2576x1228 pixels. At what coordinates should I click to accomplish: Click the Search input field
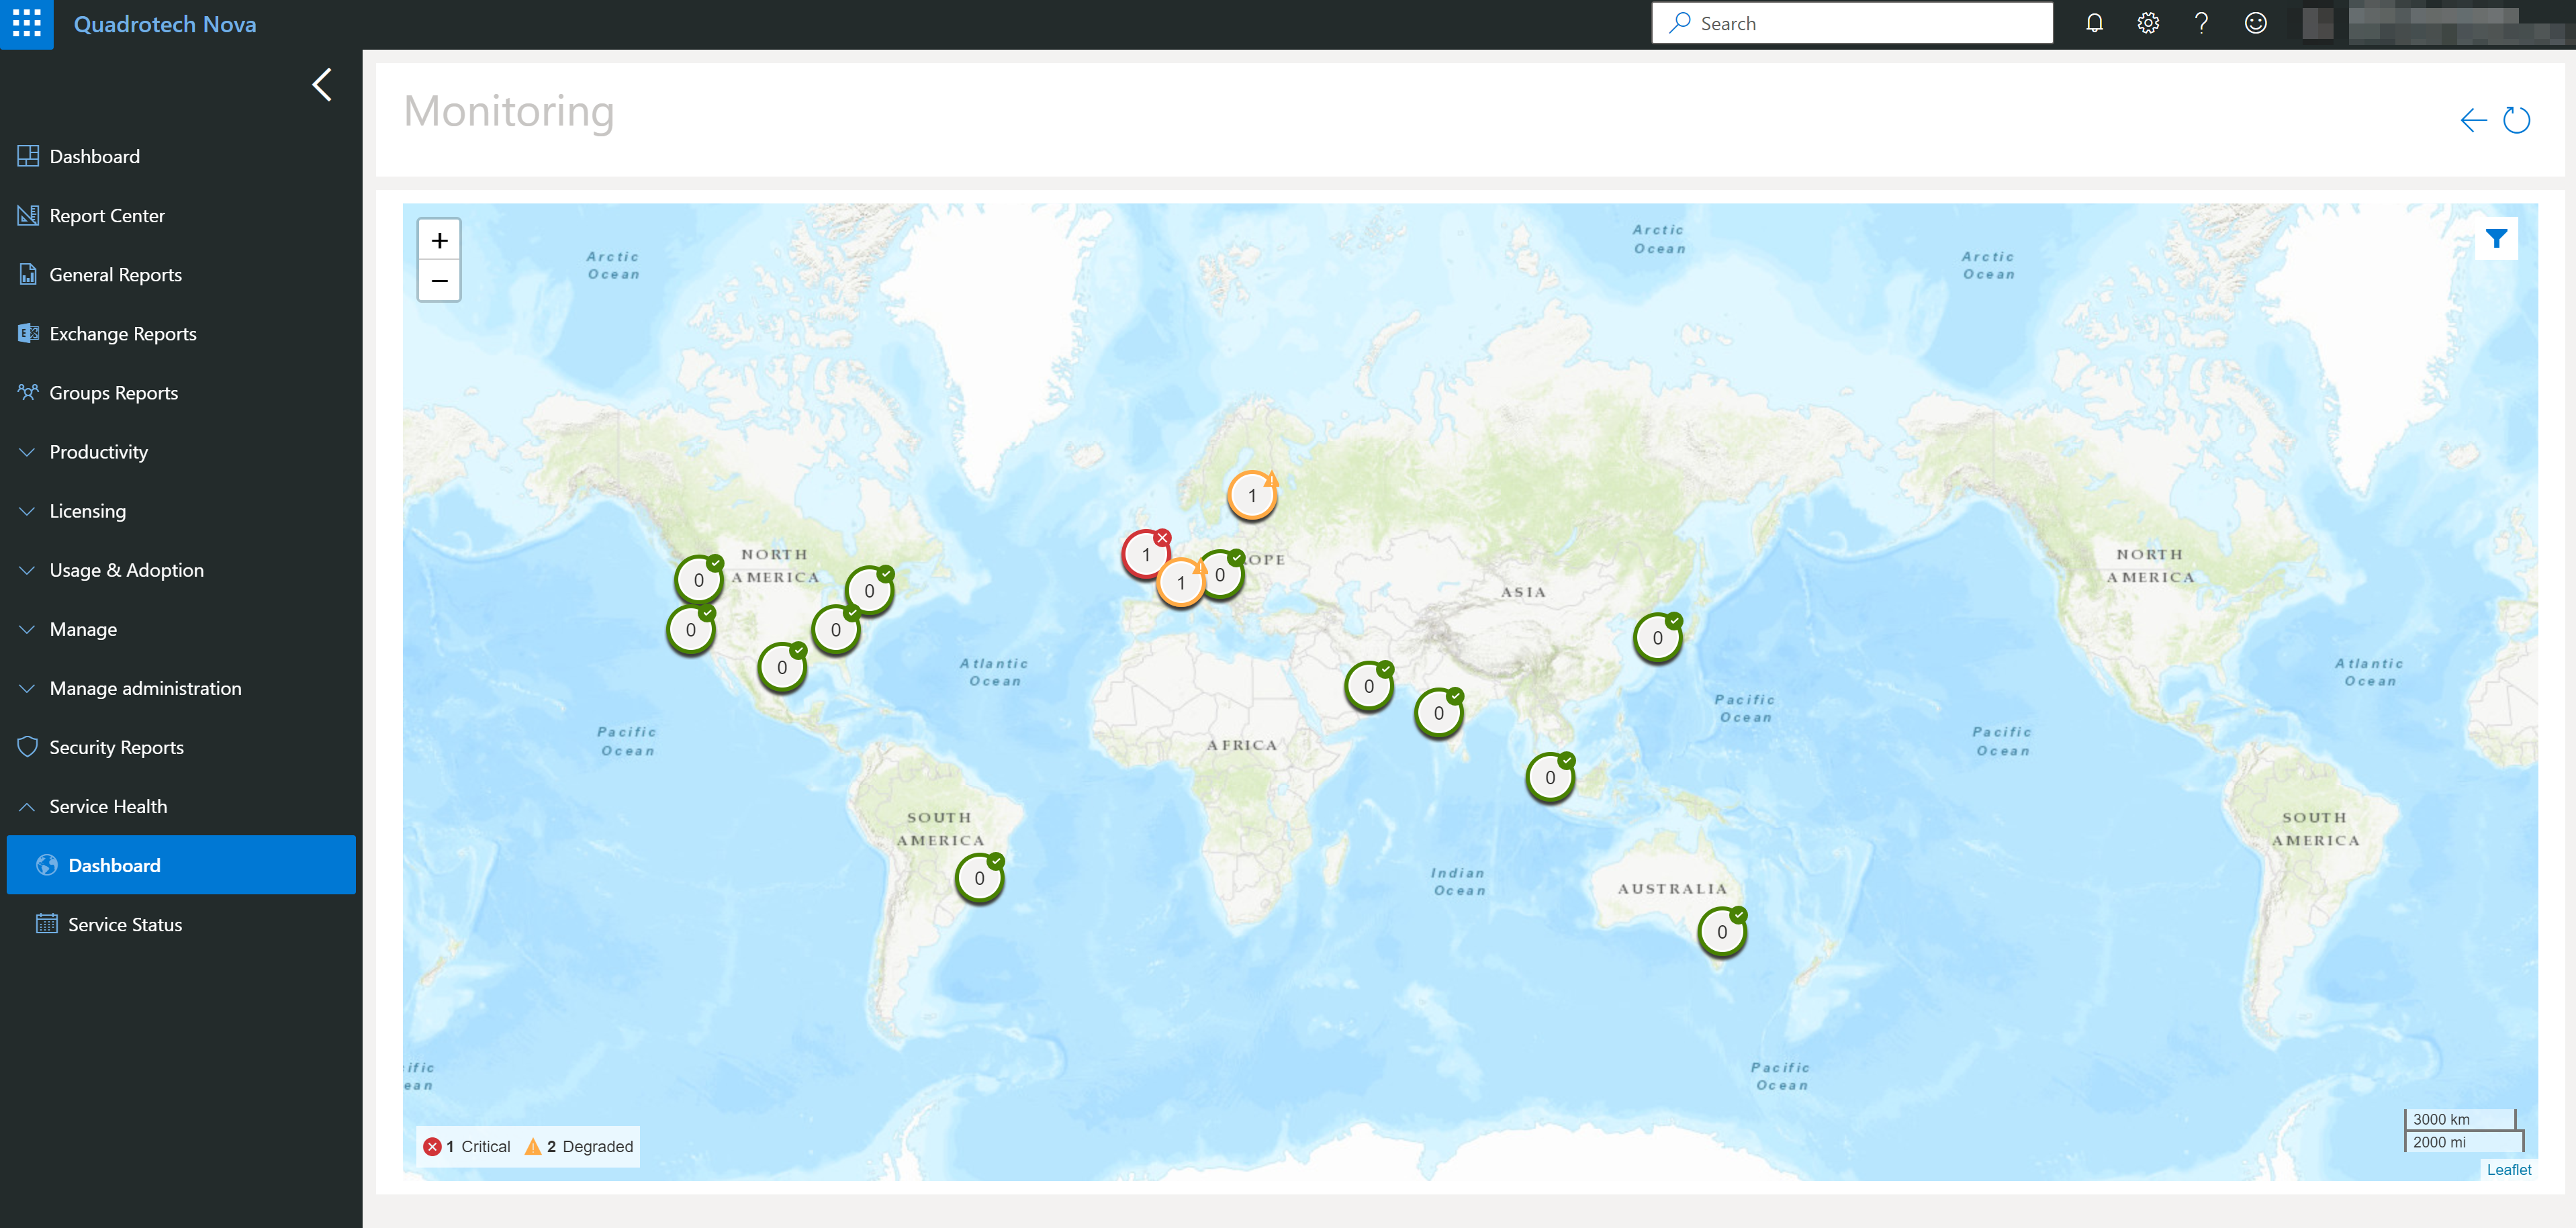pyautogui.click(x=1852, y=23)
